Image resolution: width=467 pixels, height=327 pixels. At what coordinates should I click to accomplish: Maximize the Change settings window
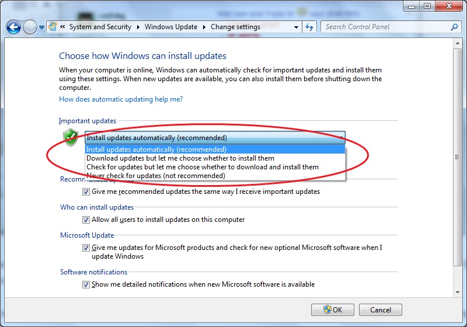(427, 6)
